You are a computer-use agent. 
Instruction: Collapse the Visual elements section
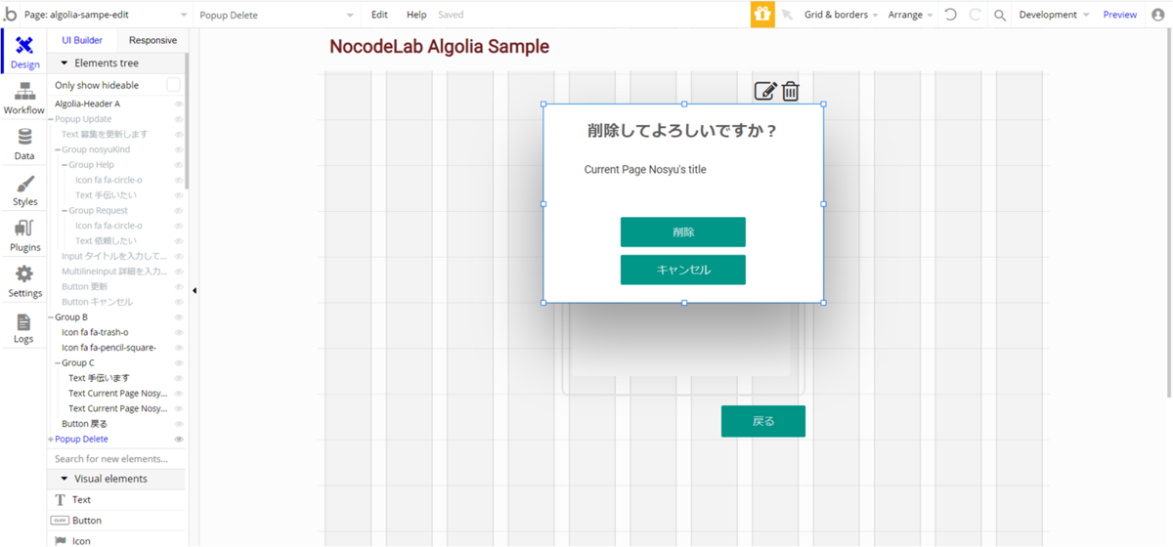[65, 479]
